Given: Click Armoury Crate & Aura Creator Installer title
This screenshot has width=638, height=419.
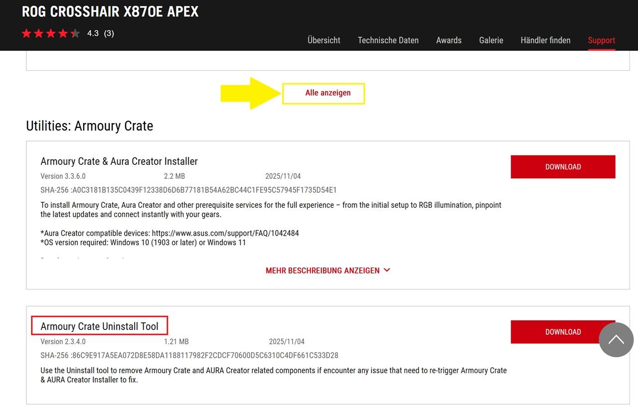Looking at the screenshot, I should (119, 161).
